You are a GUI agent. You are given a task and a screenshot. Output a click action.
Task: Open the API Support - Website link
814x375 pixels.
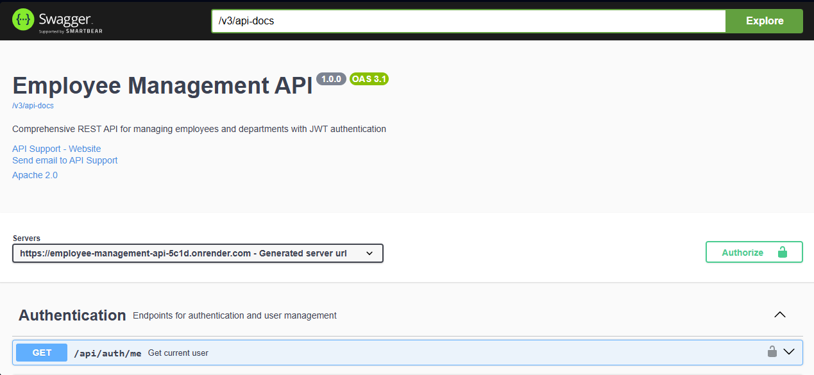click(x=56, y=148)
